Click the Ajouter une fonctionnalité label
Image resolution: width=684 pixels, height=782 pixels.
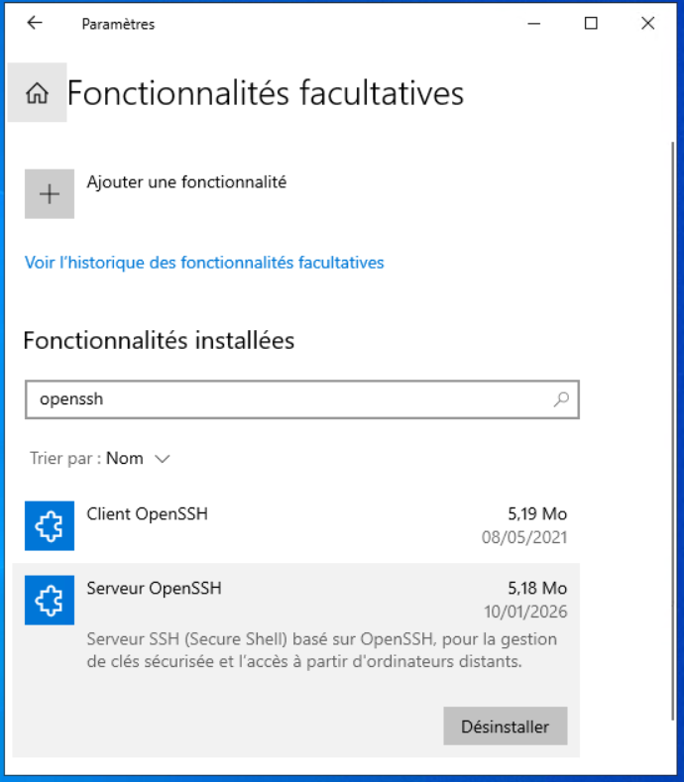[x=186, y=182]
